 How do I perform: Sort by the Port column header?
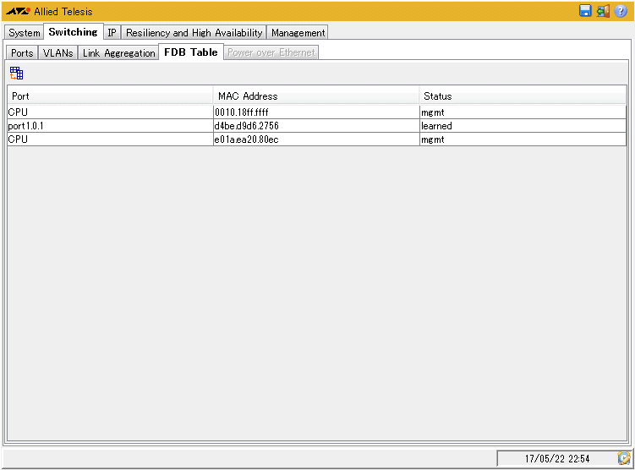pyautogui.click(x=110, y=96)
